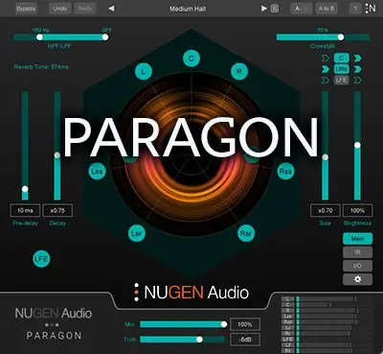Toggle the output arrow right of C
383x354 pixels.
click(x=358, y=59)
